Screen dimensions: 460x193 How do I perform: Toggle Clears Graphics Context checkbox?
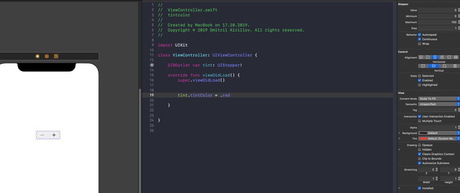[419, 154]
